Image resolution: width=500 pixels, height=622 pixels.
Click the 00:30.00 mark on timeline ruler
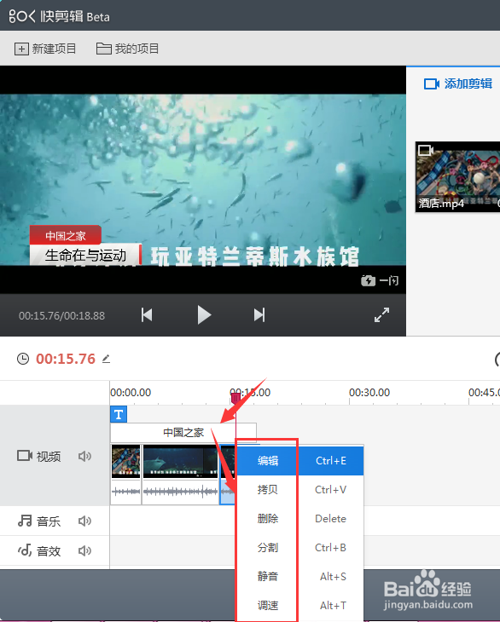click(369, 393)
